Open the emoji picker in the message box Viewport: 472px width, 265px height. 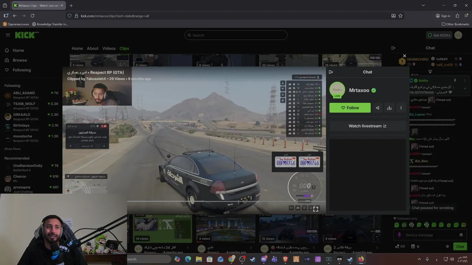pyautogui.click(x=461, y=235)
